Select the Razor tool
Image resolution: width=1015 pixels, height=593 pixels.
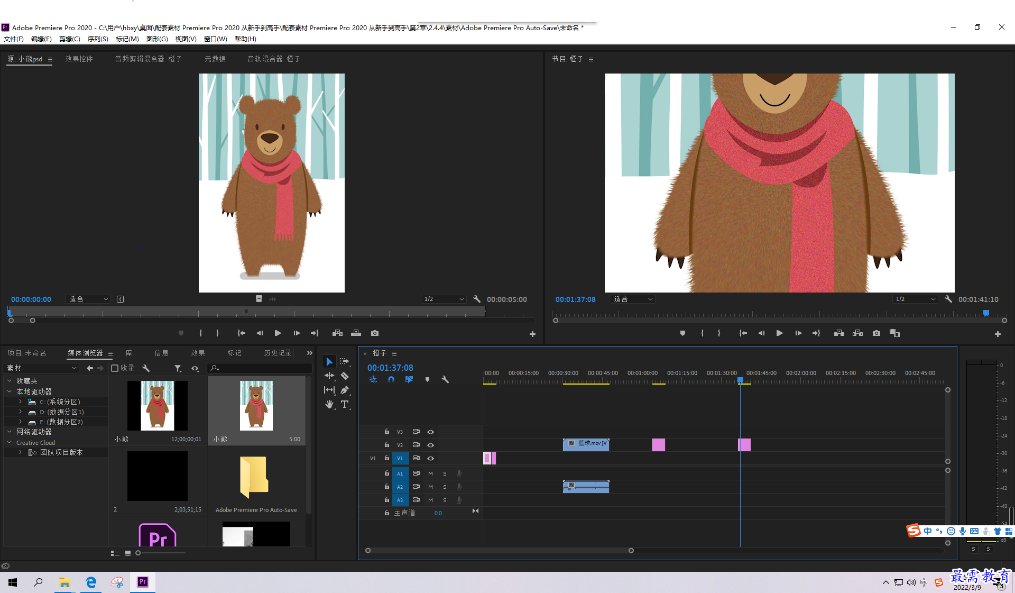tap(345, 376)
